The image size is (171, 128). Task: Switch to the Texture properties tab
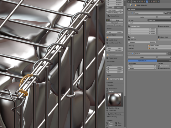tap(154, 1)
